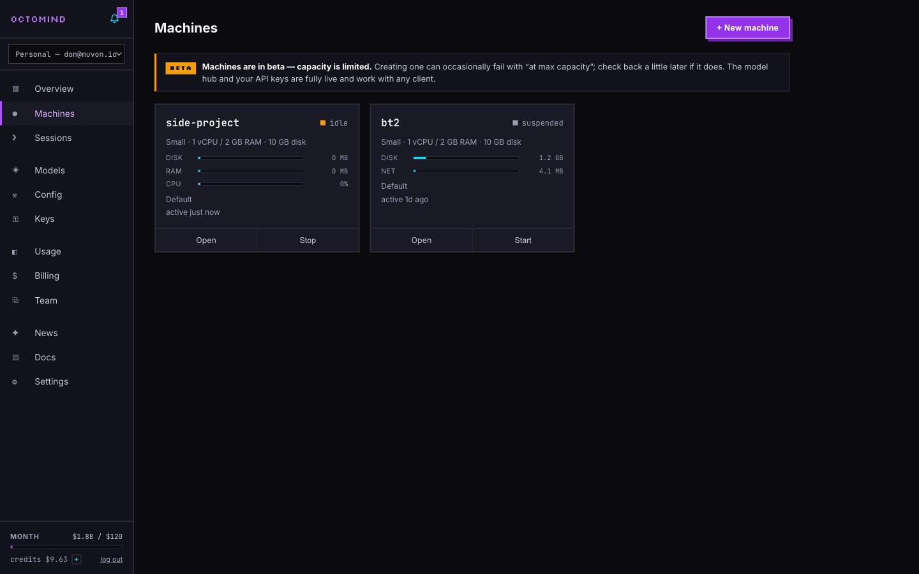The image size is (919, 574).
Task: View the Usage page
Action: (x=66, y=251)
